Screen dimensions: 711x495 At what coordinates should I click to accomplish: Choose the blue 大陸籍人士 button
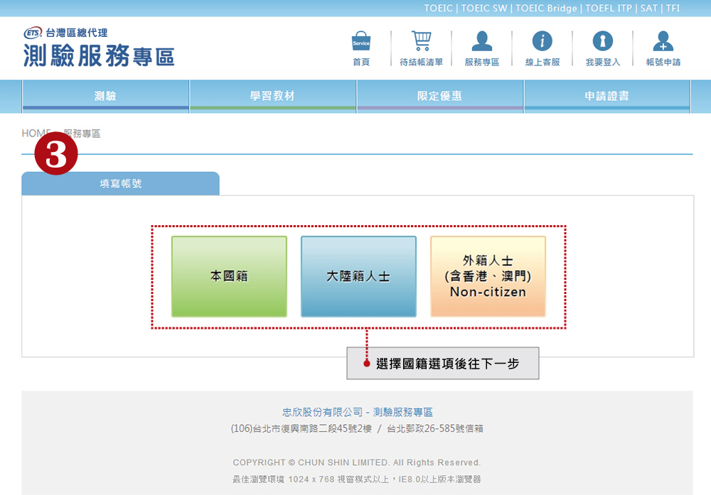(358, 276)
